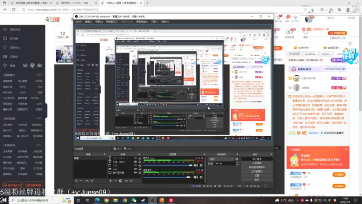Open Settings from OBS controls panel
The height and width of the screenshot is (204, 362).
(x=257, y=175)
